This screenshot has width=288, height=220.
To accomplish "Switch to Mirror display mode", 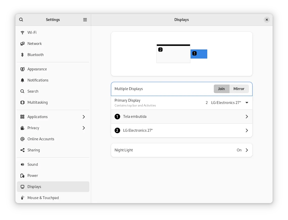I will [239, 89].
